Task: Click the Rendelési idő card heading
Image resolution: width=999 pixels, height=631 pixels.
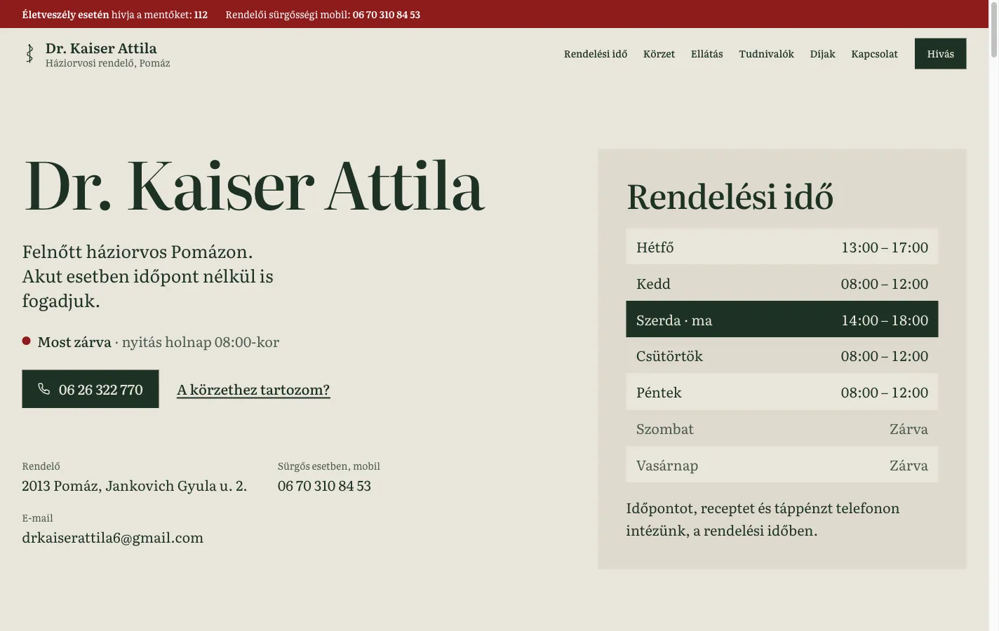Action: [730, 196]
